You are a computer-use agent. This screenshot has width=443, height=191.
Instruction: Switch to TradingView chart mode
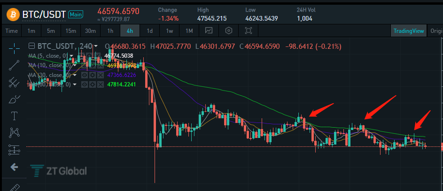(x=409, y=31)
